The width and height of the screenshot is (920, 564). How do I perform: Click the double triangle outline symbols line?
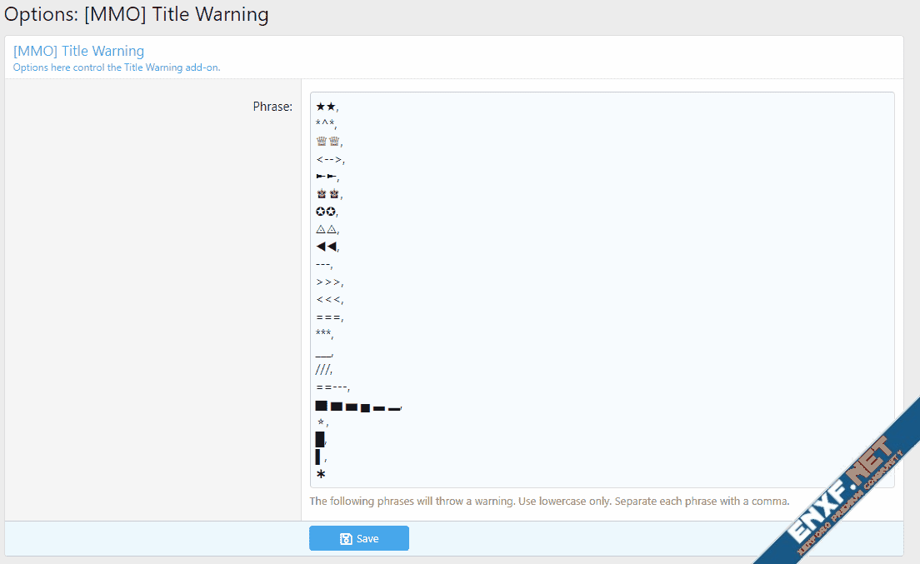327,229
